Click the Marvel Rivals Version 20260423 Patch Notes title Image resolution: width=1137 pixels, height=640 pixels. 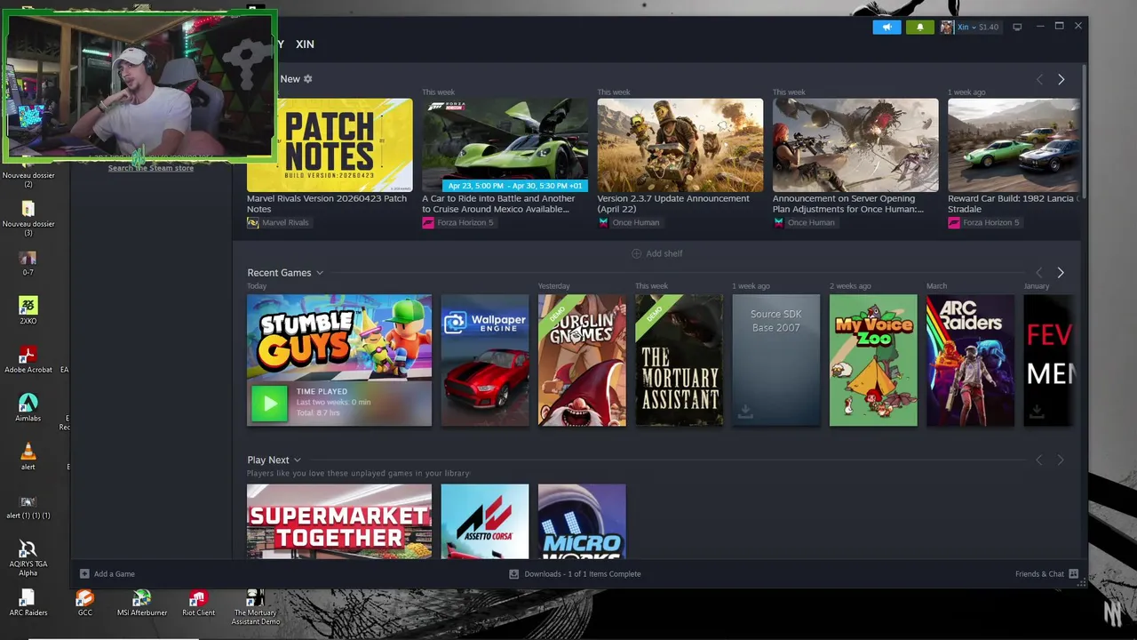coord(326,204)
